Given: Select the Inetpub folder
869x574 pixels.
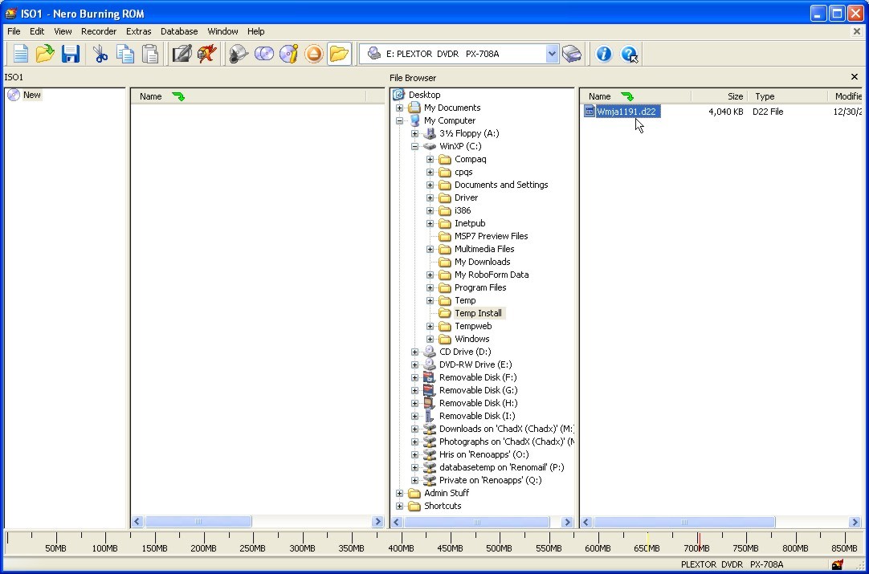Looking at the screenshot, I should (x=470, y=223).
